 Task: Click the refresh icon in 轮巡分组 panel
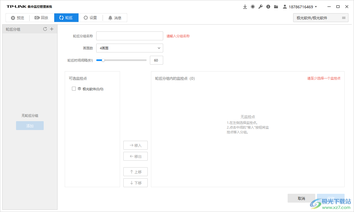click(45, 29)
